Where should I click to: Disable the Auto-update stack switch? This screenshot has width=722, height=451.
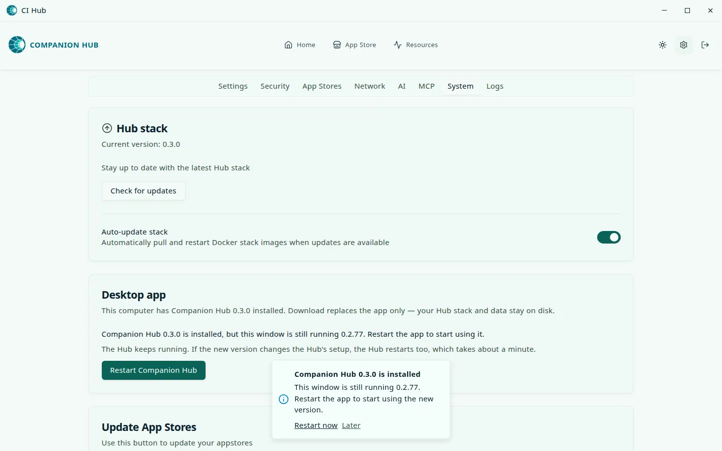[609, 237]
